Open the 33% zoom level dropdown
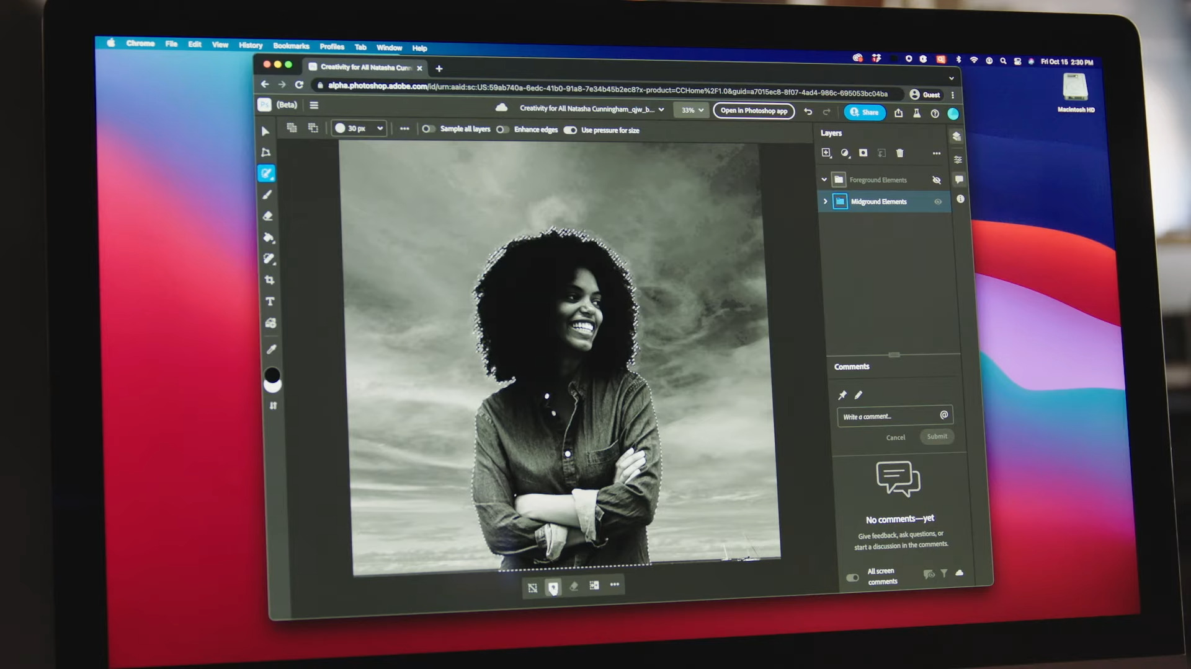 click(692, 110)
